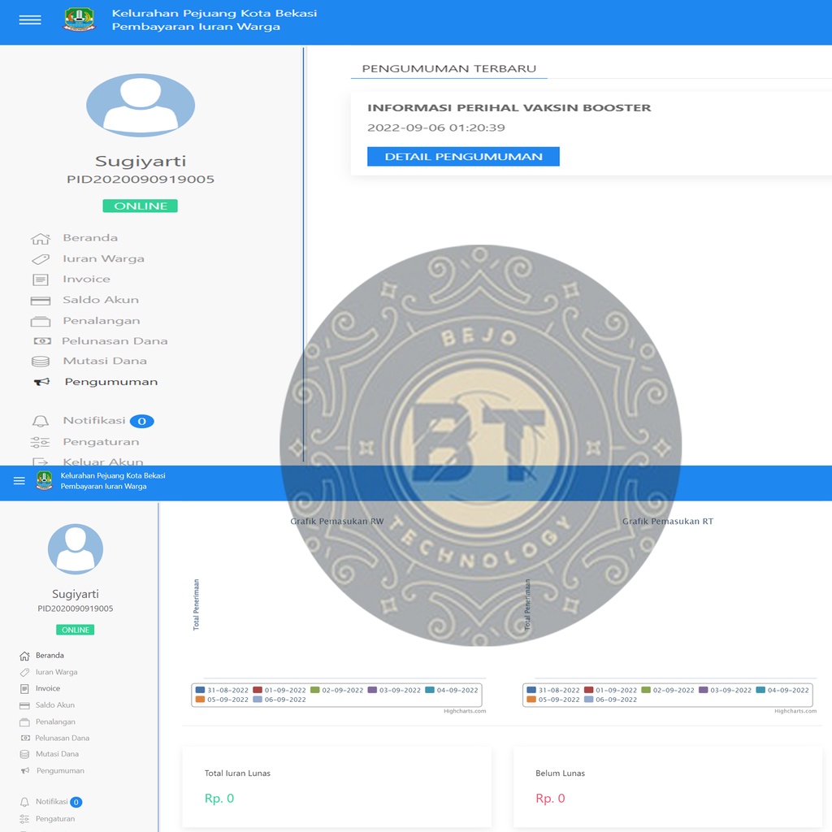
Task: Click orange 05-09-2022 swatch in RT chart legend
Action: 532,700
